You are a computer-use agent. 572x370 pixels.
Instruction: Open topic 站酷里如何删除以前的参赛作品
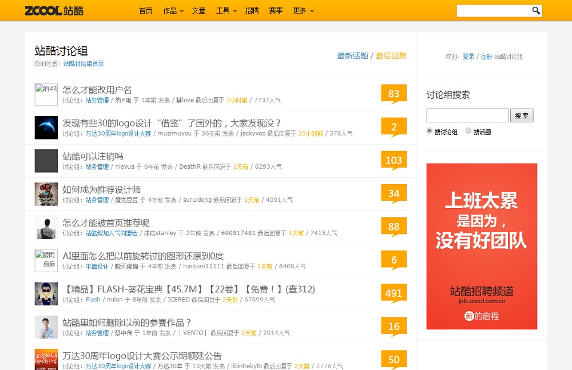127,323
